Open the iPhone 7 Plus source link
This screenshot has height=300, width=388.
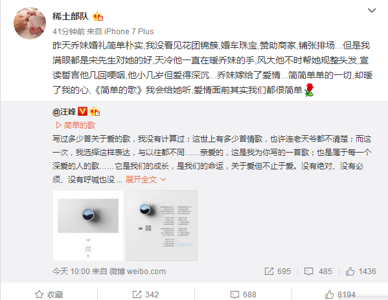(x=129, y=32)
